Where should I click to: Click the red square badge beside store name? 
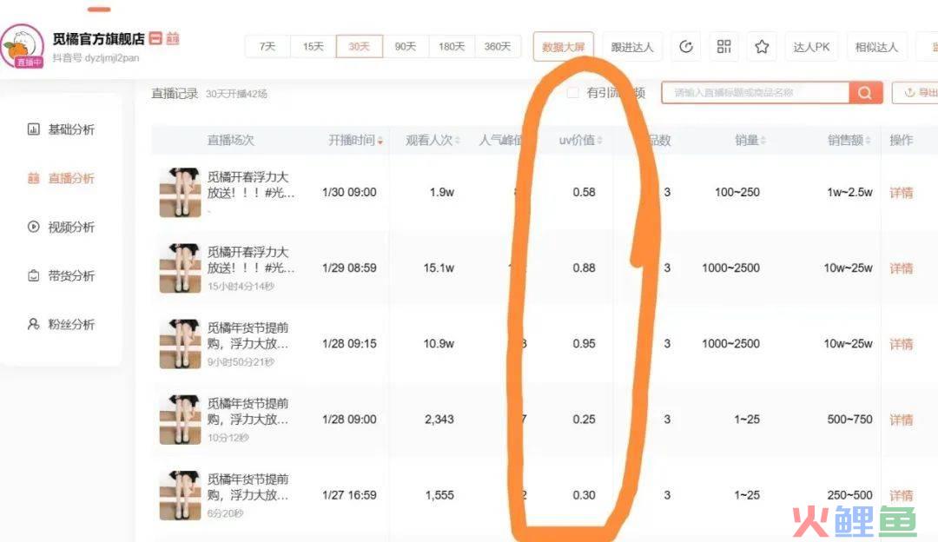(155, 38)
